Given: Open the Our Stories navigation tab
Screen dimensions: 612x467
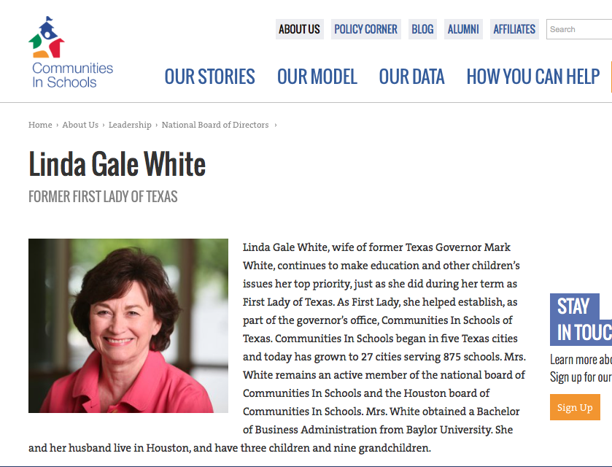Looking at the screenshot, I should 209,77.
